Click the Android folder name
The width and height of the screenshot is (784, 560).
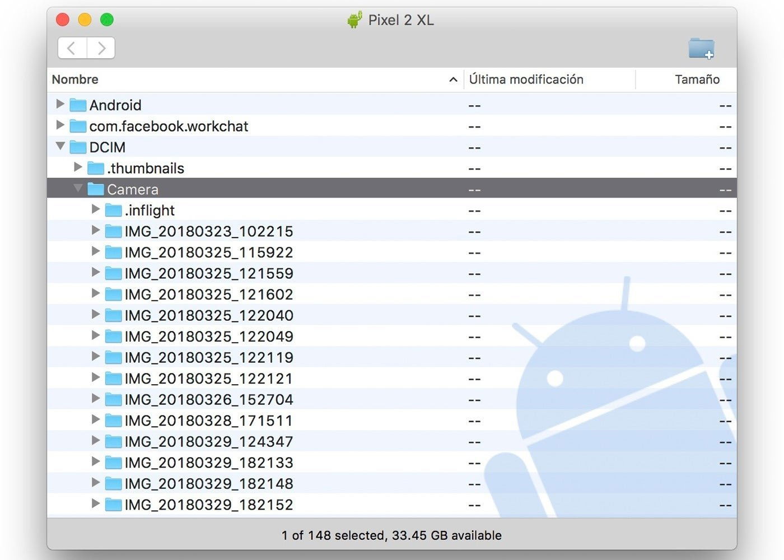115,105
